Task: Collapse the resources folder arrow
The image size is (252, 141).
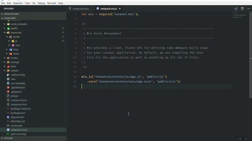Action: click(x=4, y=33)
